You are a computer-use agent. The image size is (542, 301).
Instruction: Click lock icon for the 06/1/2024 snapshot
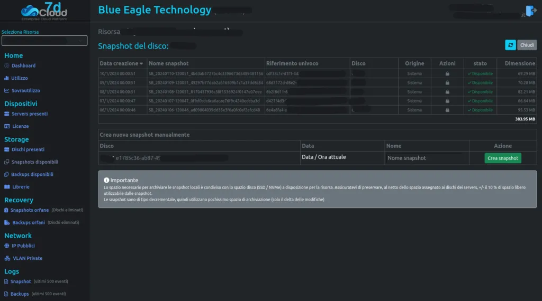pyautogui.click(x=447, y=110)
